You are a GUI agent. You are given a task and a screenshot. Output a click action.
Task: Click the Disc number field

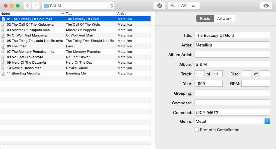[247, 74]
